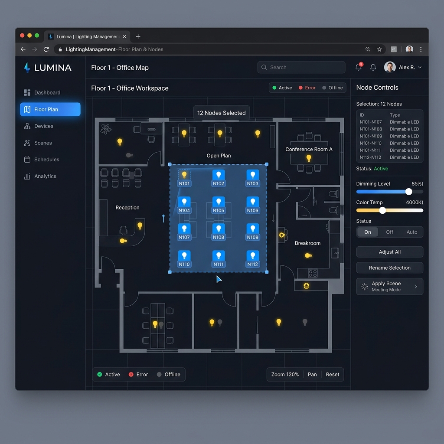This screenshot has width=444, height=444.
Task: Reload the page
Action: click(46, 49)
